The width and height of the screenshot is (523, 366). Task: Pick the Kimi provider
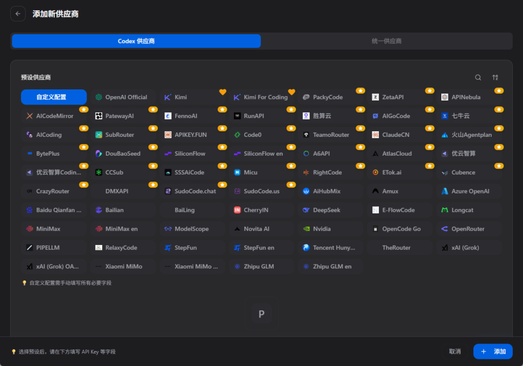(192, 97)
